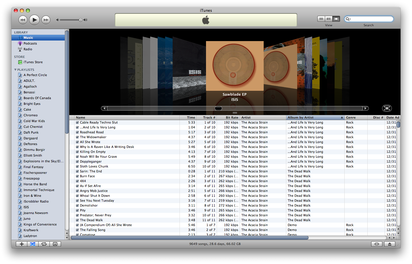Click the low-volume speaker icon

[57, 20]
